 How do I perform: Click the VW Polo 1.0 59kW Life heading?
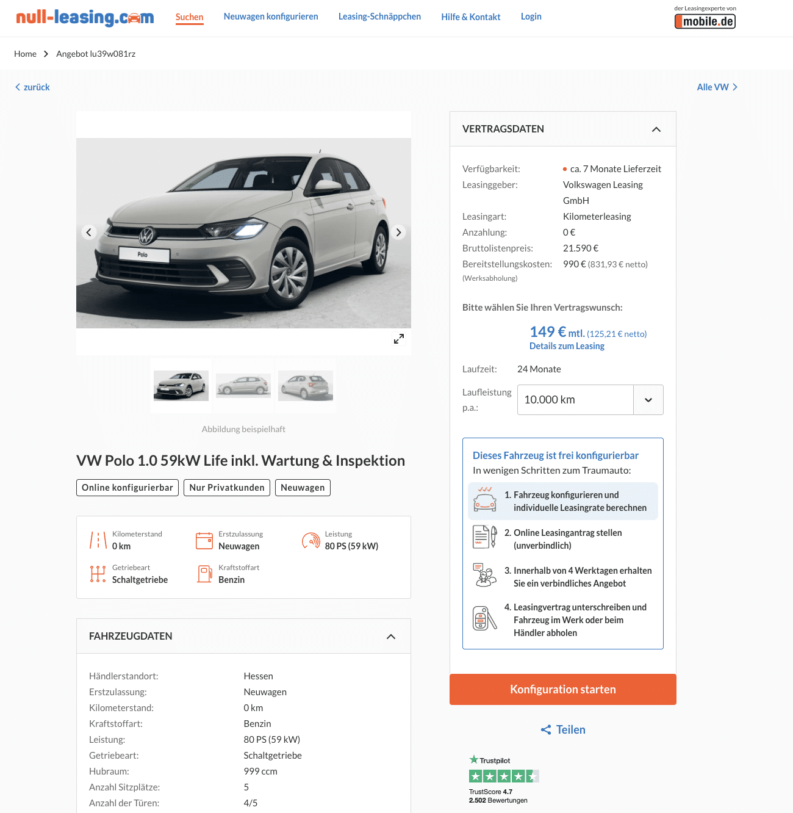(x=240, y=461)
